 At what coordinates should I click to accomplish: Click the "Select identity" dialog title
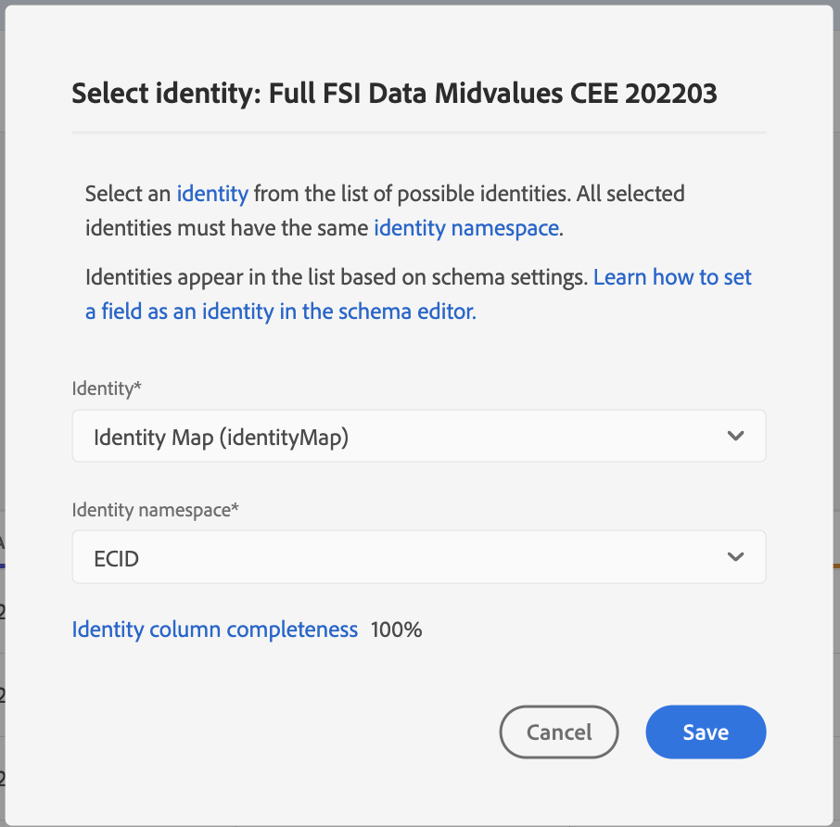tap(394, 94)
